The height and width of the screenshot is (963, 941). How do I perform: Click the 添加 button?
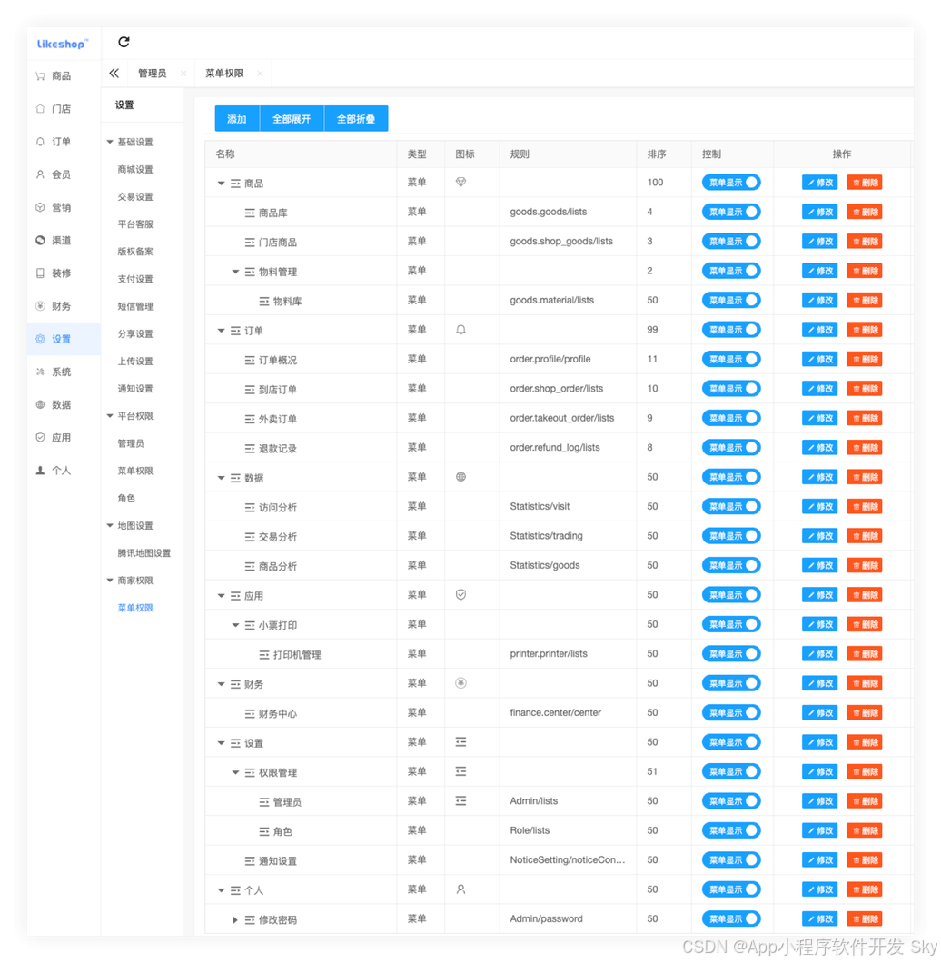237,118
